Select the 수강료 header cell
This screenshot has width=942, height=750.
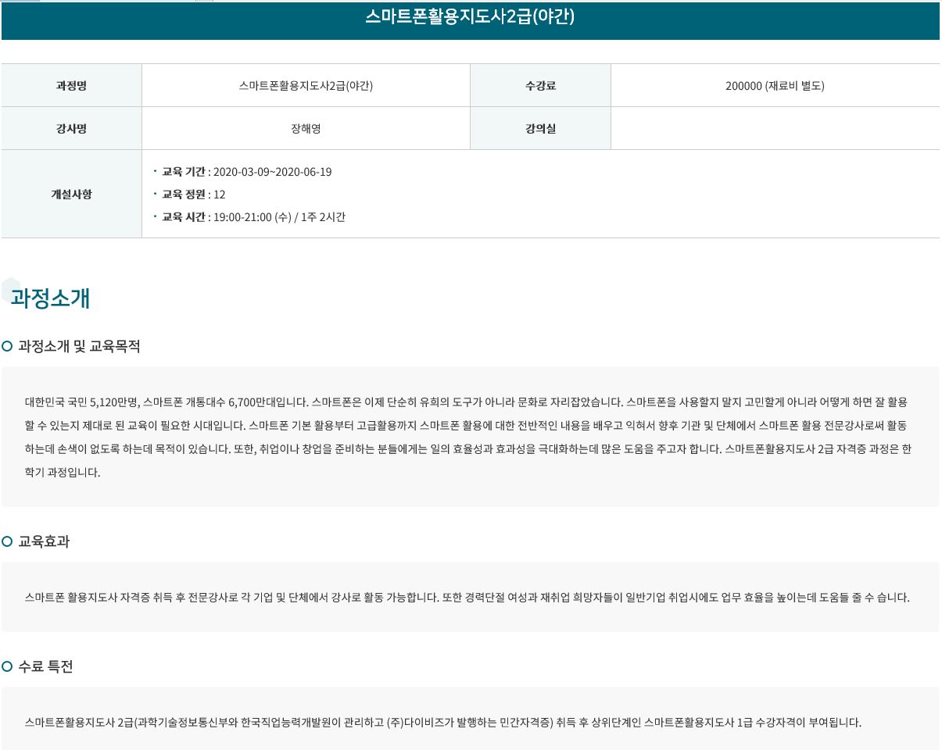(540, 86)
